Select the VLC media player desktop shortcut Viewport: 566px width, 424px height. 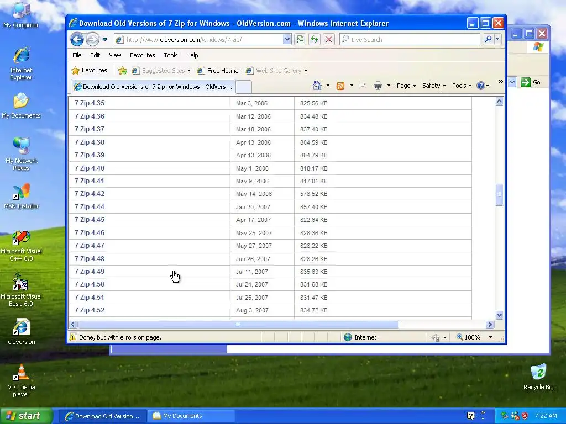pos(21,381)
